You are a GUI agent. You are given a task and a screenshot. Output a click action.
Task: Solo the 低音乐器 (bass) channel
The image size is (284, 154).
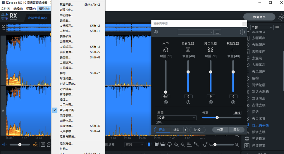pos(188,102)
